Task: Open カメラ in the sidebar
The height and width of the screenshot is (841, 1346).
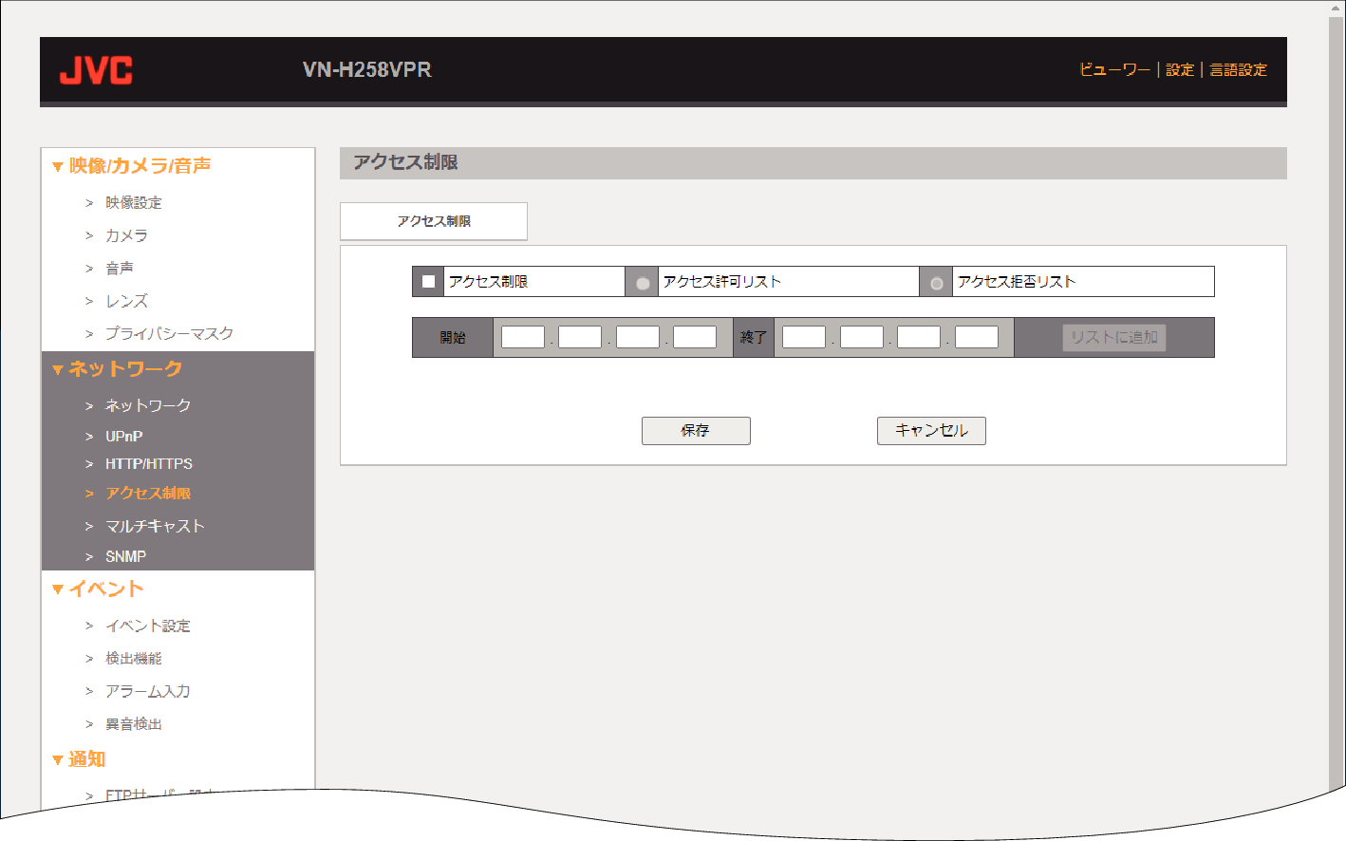Action: click(x=126, y=235)
